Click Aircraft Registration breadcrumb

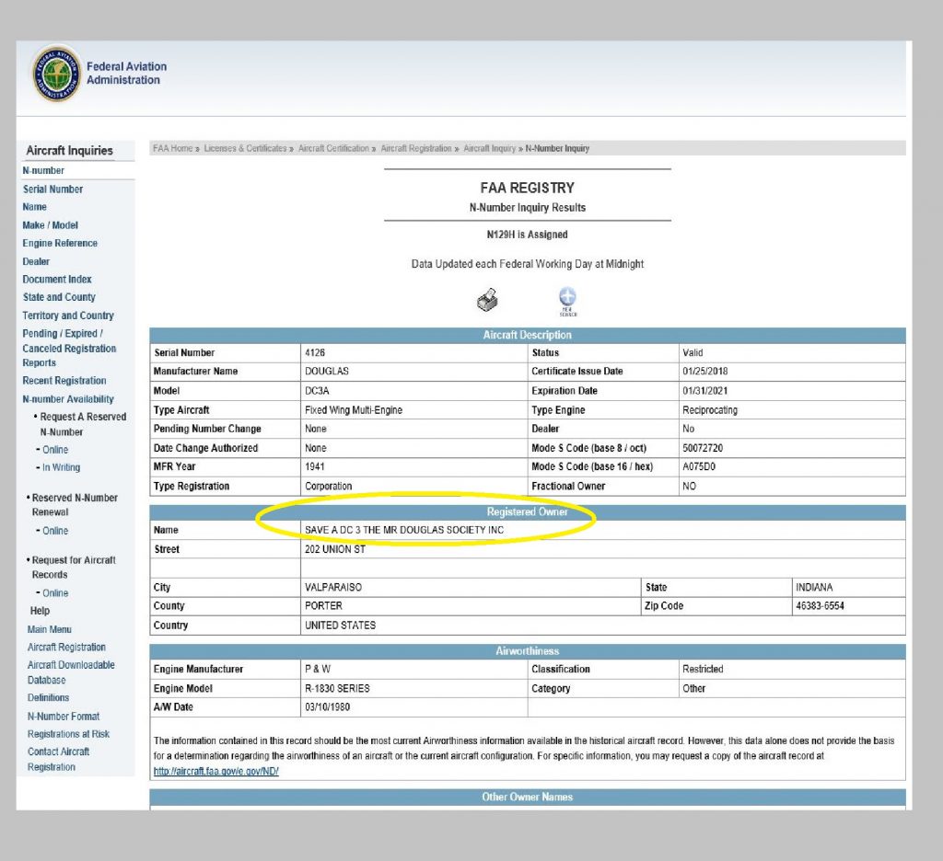(416, 148)
